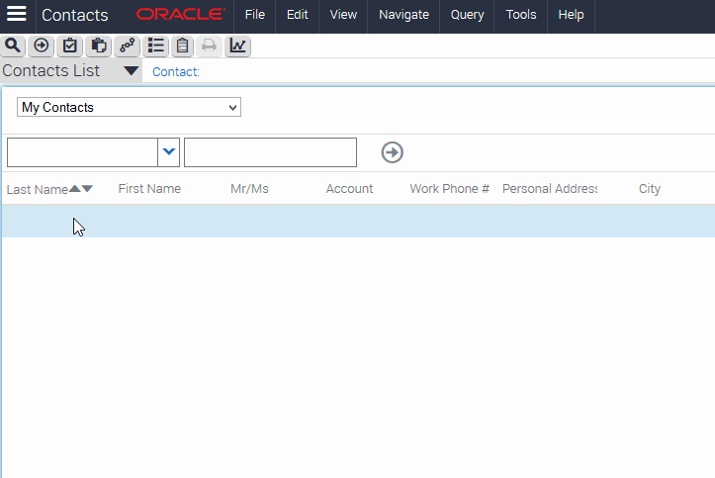Open the search field selector dropdown arrow
This screenshot has width=715, height=478.
tap(169, 151)
